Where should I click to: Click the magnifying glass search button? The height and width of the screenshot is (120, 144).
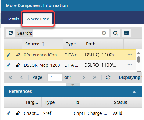(x=116, y=33)
